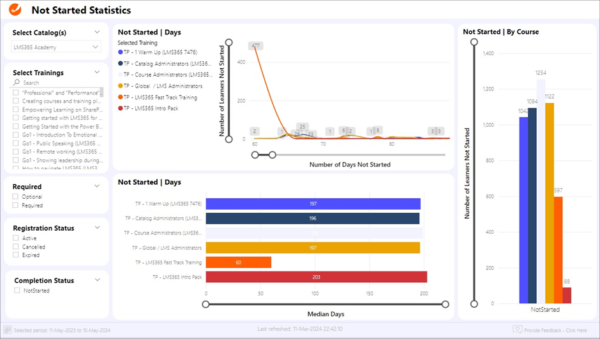
Task: Click the Provide Feedback heart chat icon
Action: (x=518, y=329)
